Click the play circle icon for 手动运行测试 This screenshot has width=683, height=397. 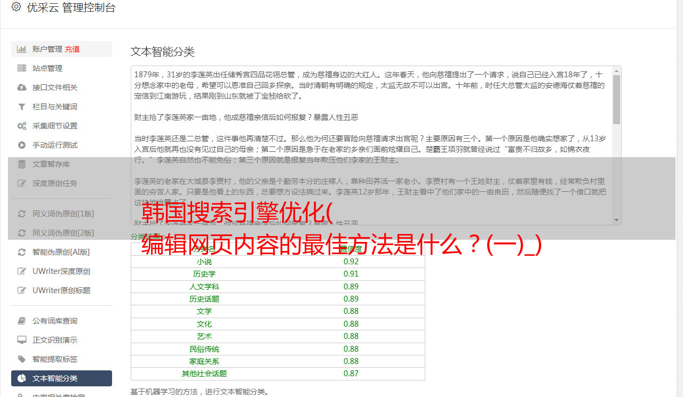coord(22,145)
